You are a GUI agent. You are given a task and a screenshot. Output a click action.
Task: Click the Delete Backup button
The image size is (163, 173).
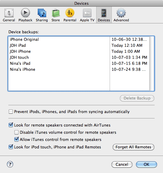coord(137,98)
